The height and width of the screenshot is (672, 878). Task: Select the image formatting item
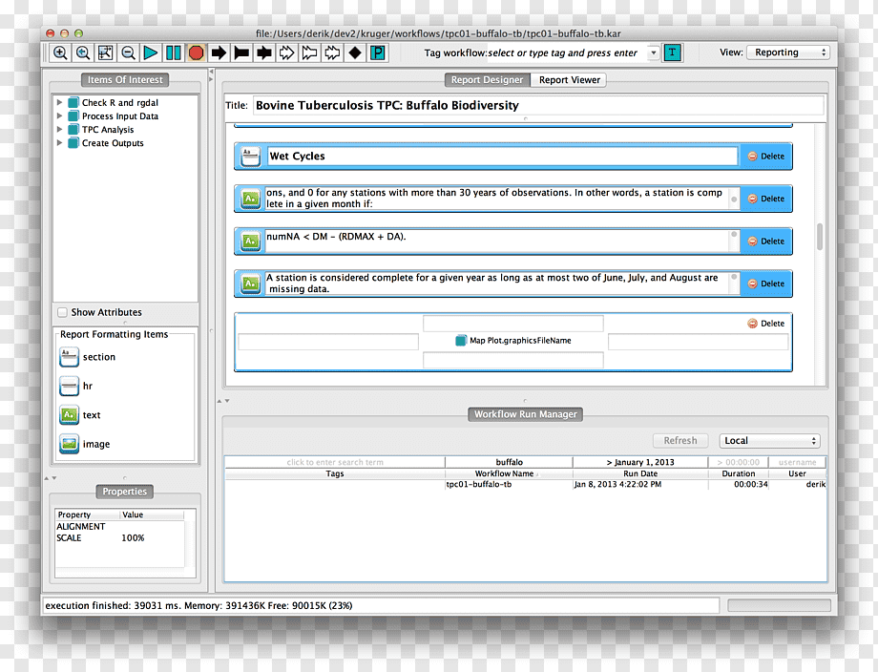point(85,445)
